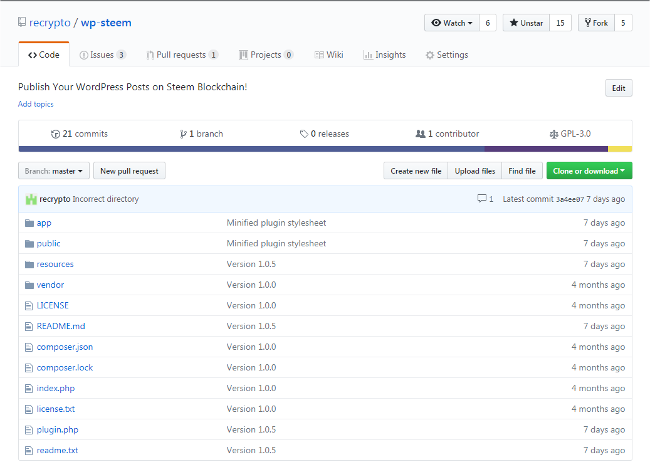Open the Wiki tab
This screenshot has height=467, width=650.
tap(329, 55)
